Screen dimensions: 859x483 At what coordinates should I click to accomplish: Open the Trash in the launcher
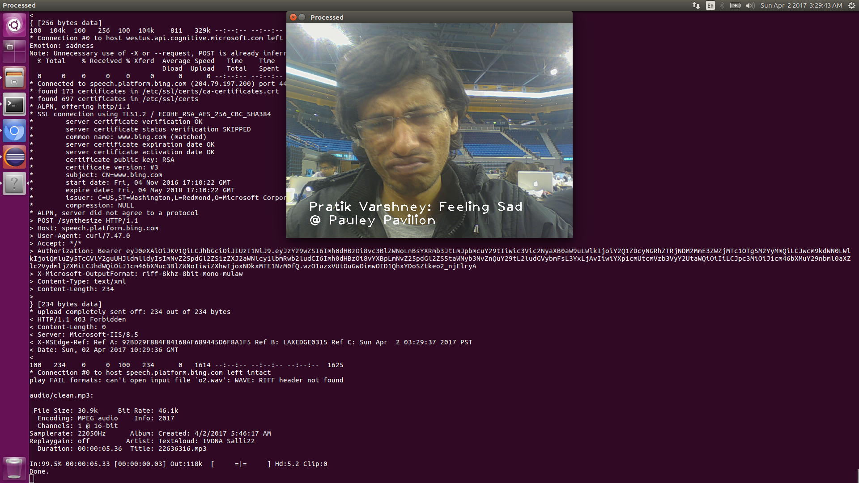[x=14, y=468]
